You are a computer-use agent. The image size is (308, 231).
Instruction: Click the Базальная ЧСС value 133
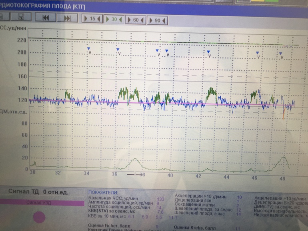[x=161, y=199]
